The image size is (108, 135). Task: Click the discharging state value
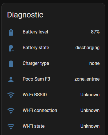(x=87, y=48)
